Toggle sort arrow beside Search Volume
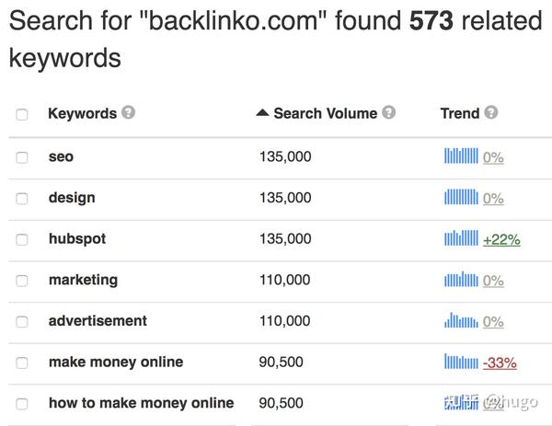 click(x=262, y=112)
